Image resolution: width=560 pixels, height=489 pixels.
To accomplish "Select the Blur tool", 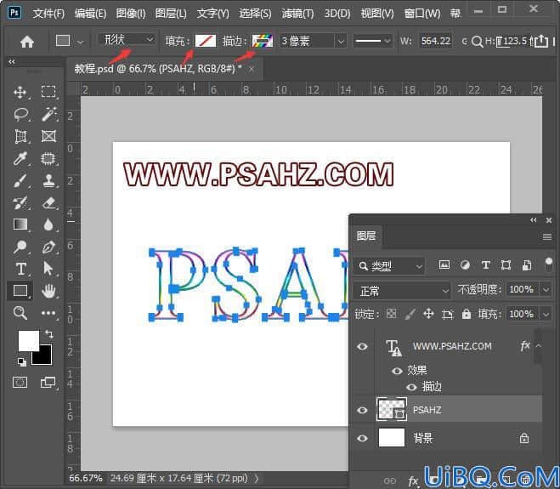I will click(48, 225).
